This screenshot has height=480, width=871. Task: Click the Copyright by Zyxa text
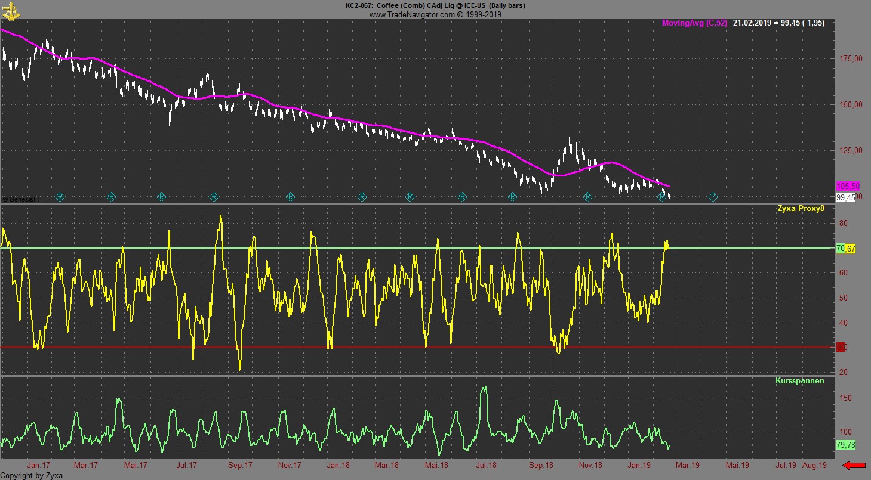(x=31, y=476)
